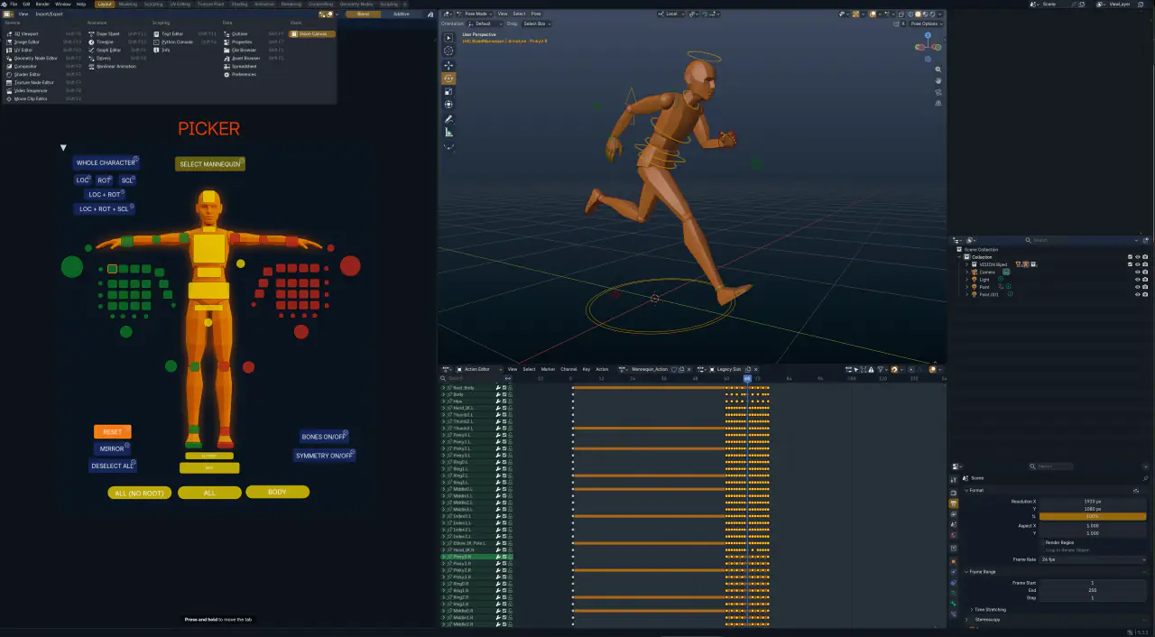Expand VISION Biped in outliner
Viewport: 1155px width, 637px height.
pyautogui.click(x=967, y=264)
